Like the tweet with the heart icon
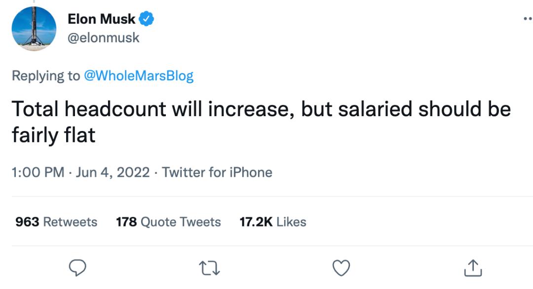Image resolution: width=533 pixels, height=289 pixels. coord(341,268)
